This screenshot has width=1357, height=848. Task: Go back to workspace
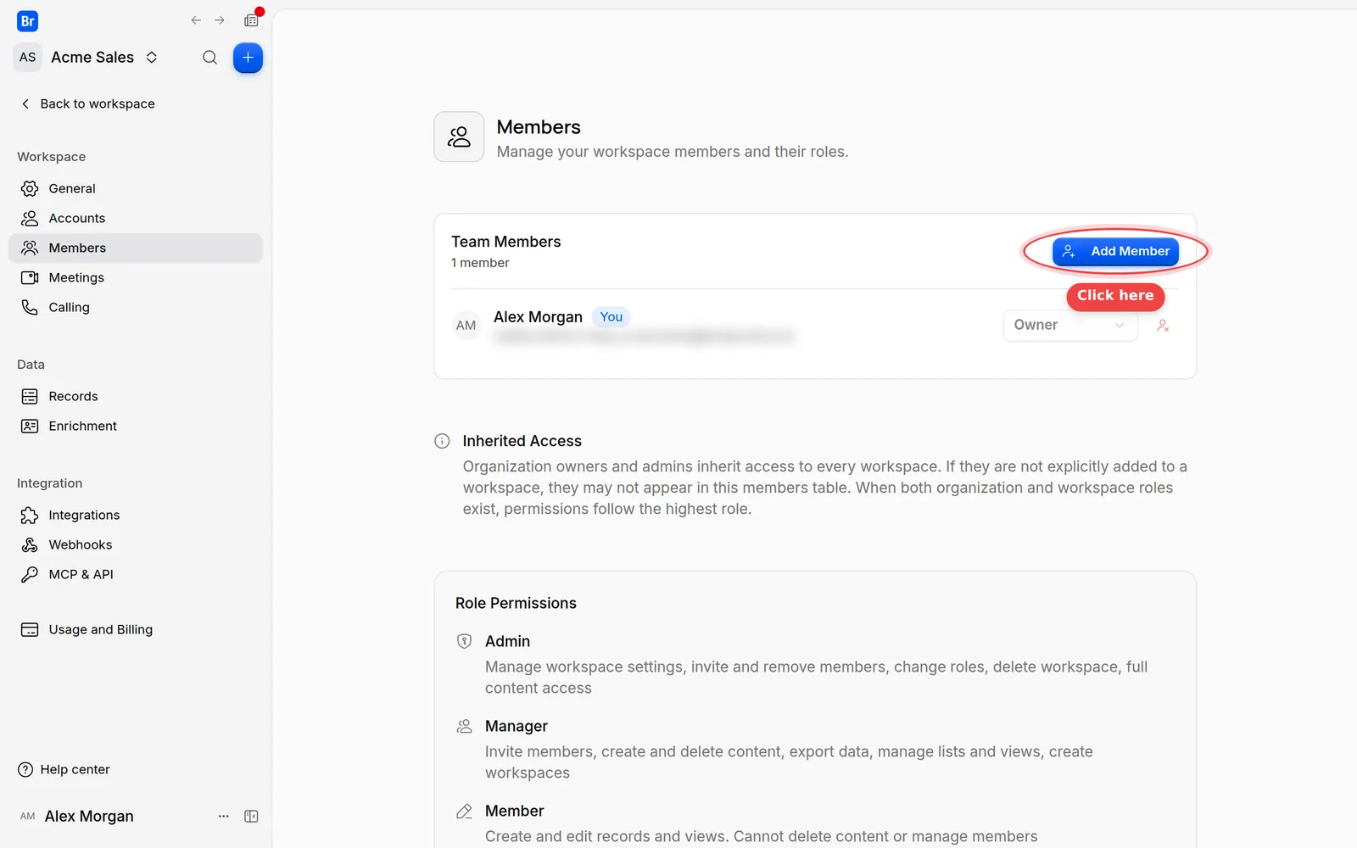coord(87,103)
